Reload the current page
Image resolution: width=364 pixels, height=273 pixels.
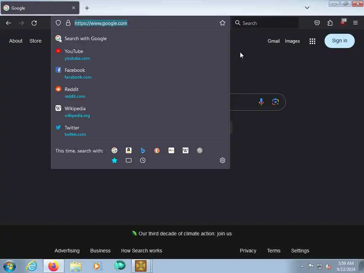pyautogui.click(x=34, y=23)
